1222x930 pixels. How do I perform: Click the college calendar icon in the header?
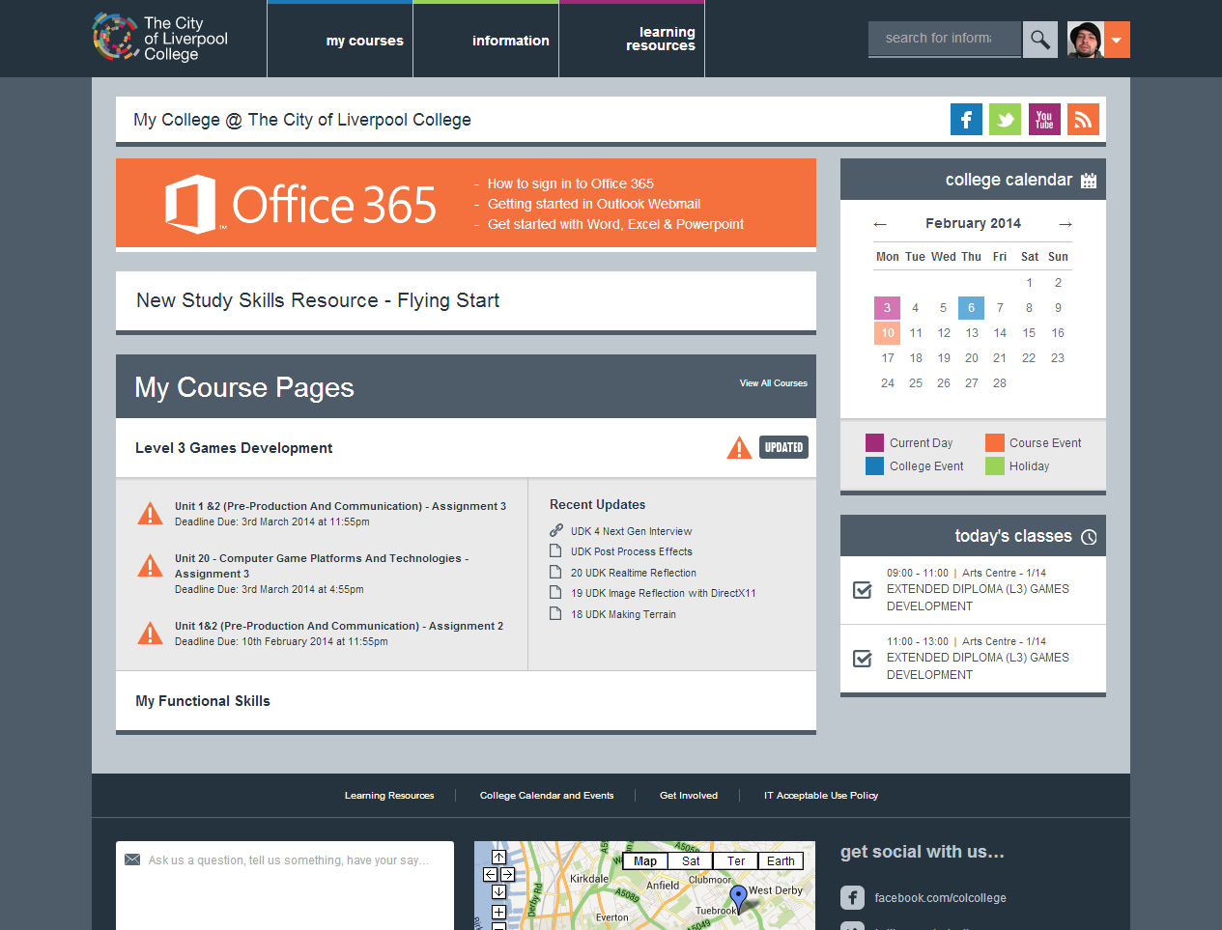pyautogui.click(x=1088, y=179)
